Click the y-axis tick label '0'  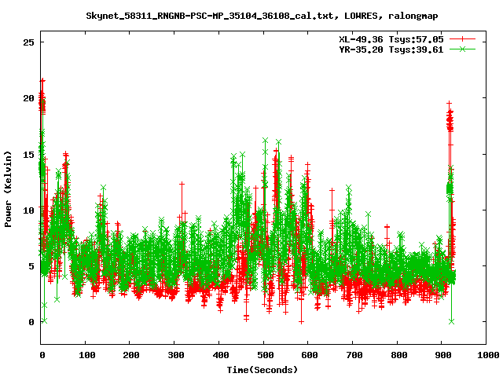31,322
